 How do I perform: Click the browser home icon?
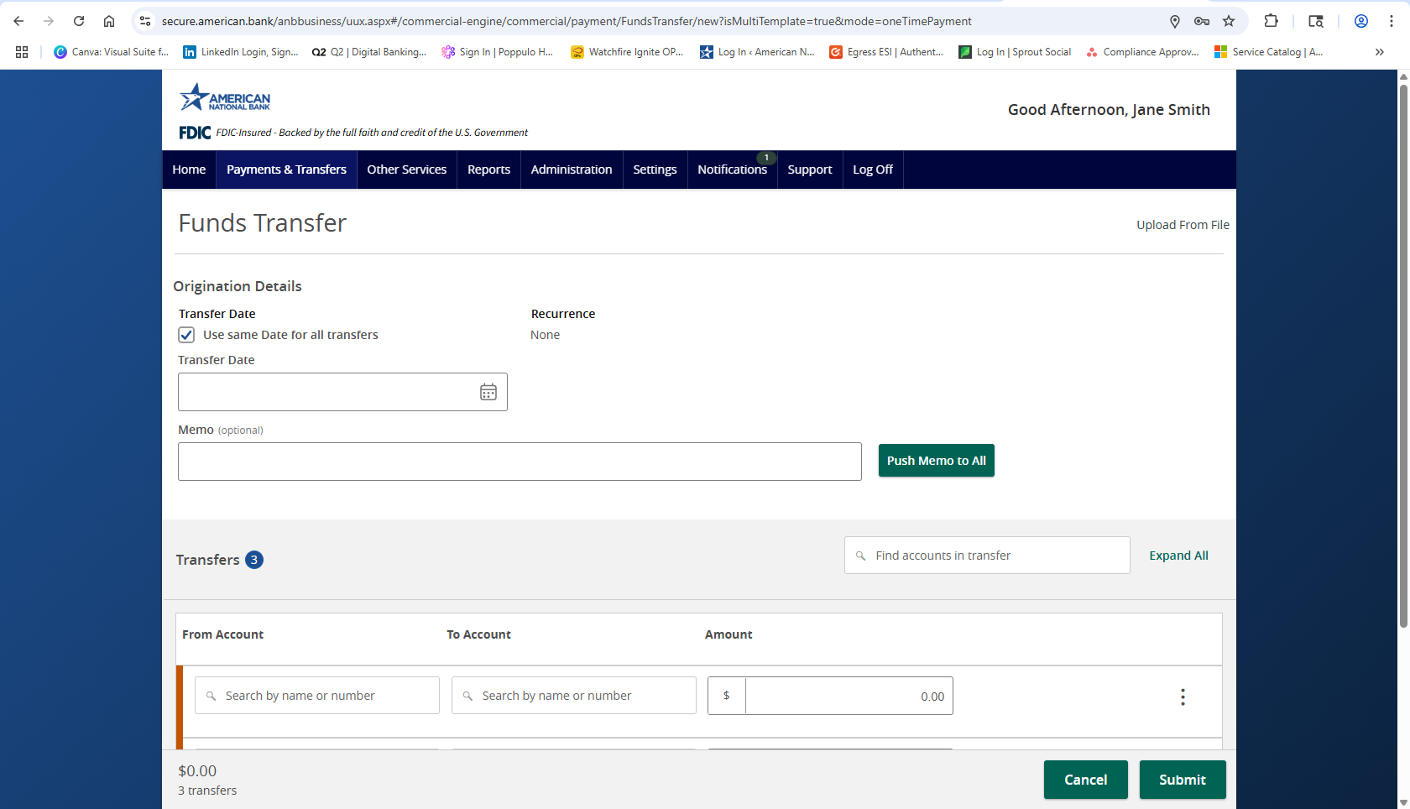109,21
